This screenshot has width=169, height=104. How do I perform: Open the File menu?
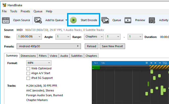[4, 11]
